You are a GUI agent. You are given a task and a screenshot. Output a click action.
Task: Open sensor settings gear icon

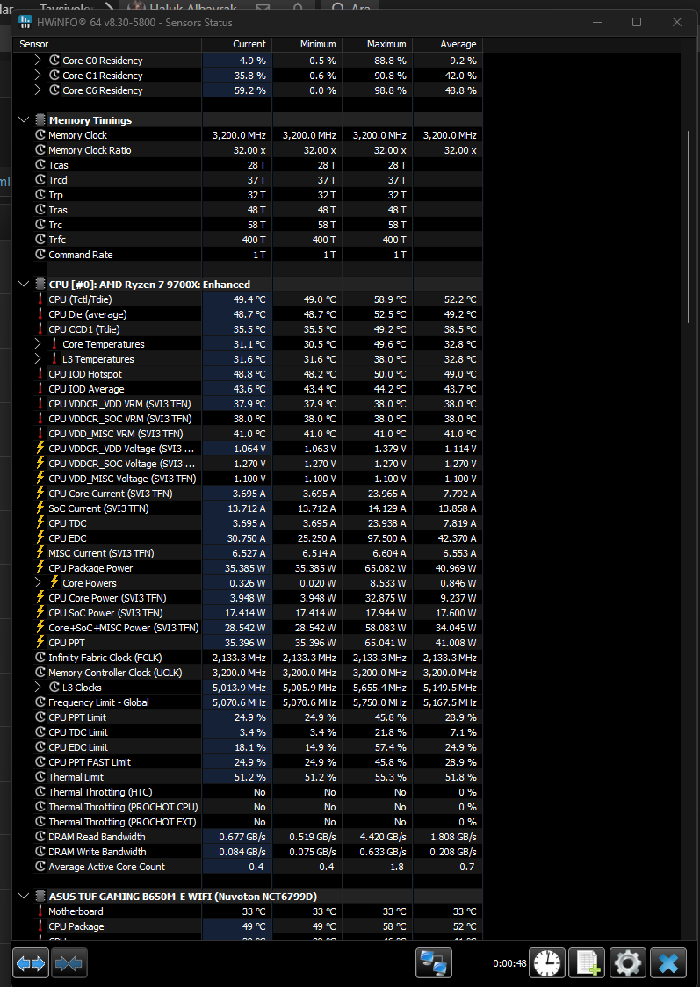(x=628, y=962)
